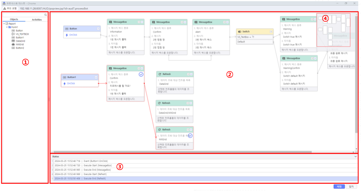
Task: Click the 'Information' value in first MessageBox
Action: pos(116,32)
